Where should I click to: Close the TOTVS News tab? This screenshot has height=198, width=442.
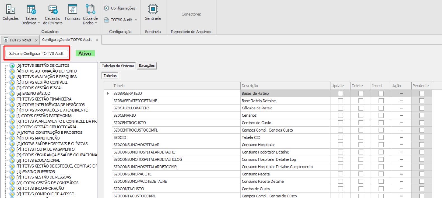[36, 40]
